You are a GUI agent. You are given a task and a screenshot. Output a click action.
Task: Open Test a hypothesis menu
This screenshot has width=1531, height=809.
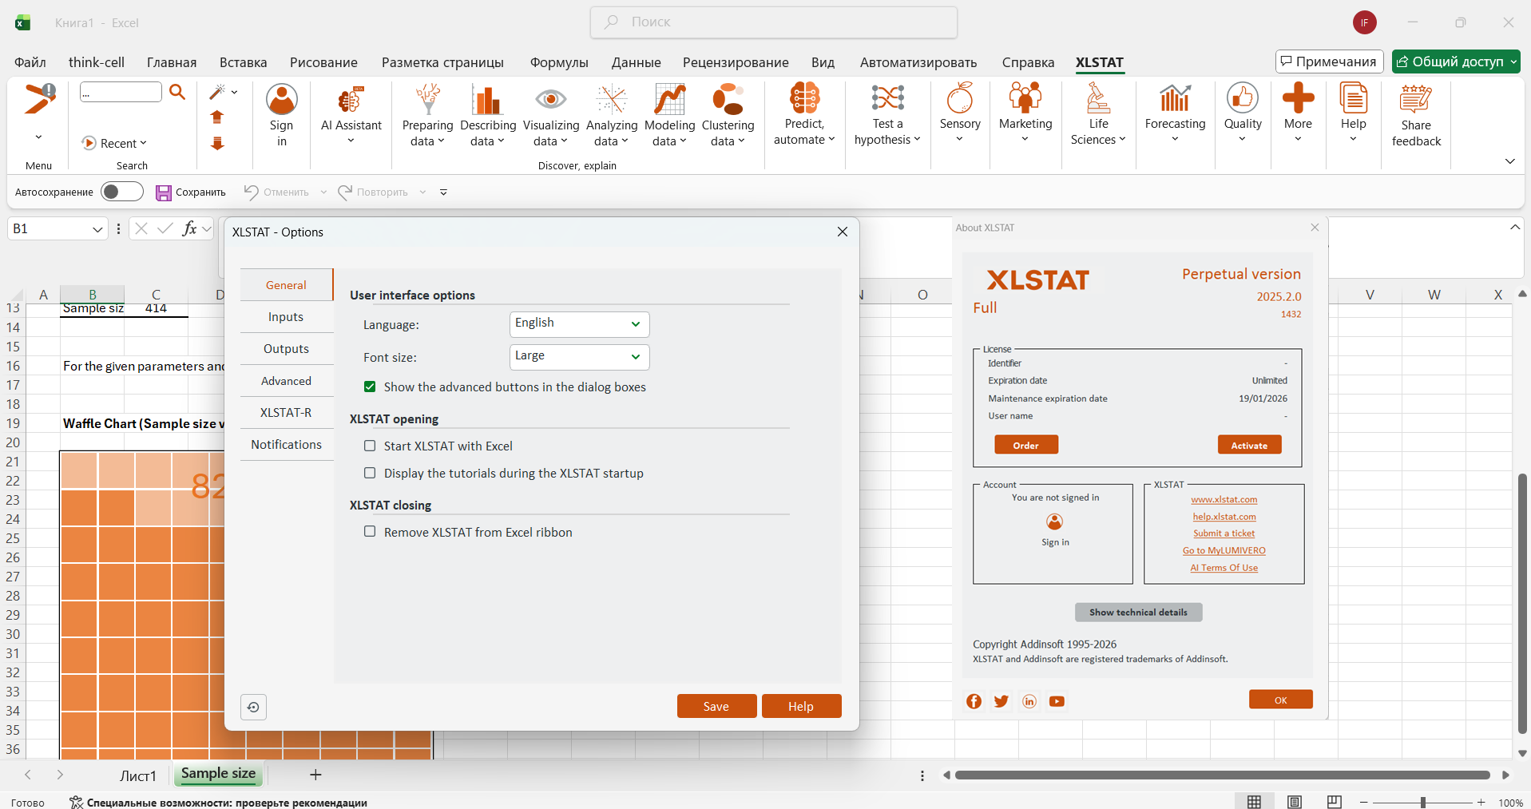887,114
